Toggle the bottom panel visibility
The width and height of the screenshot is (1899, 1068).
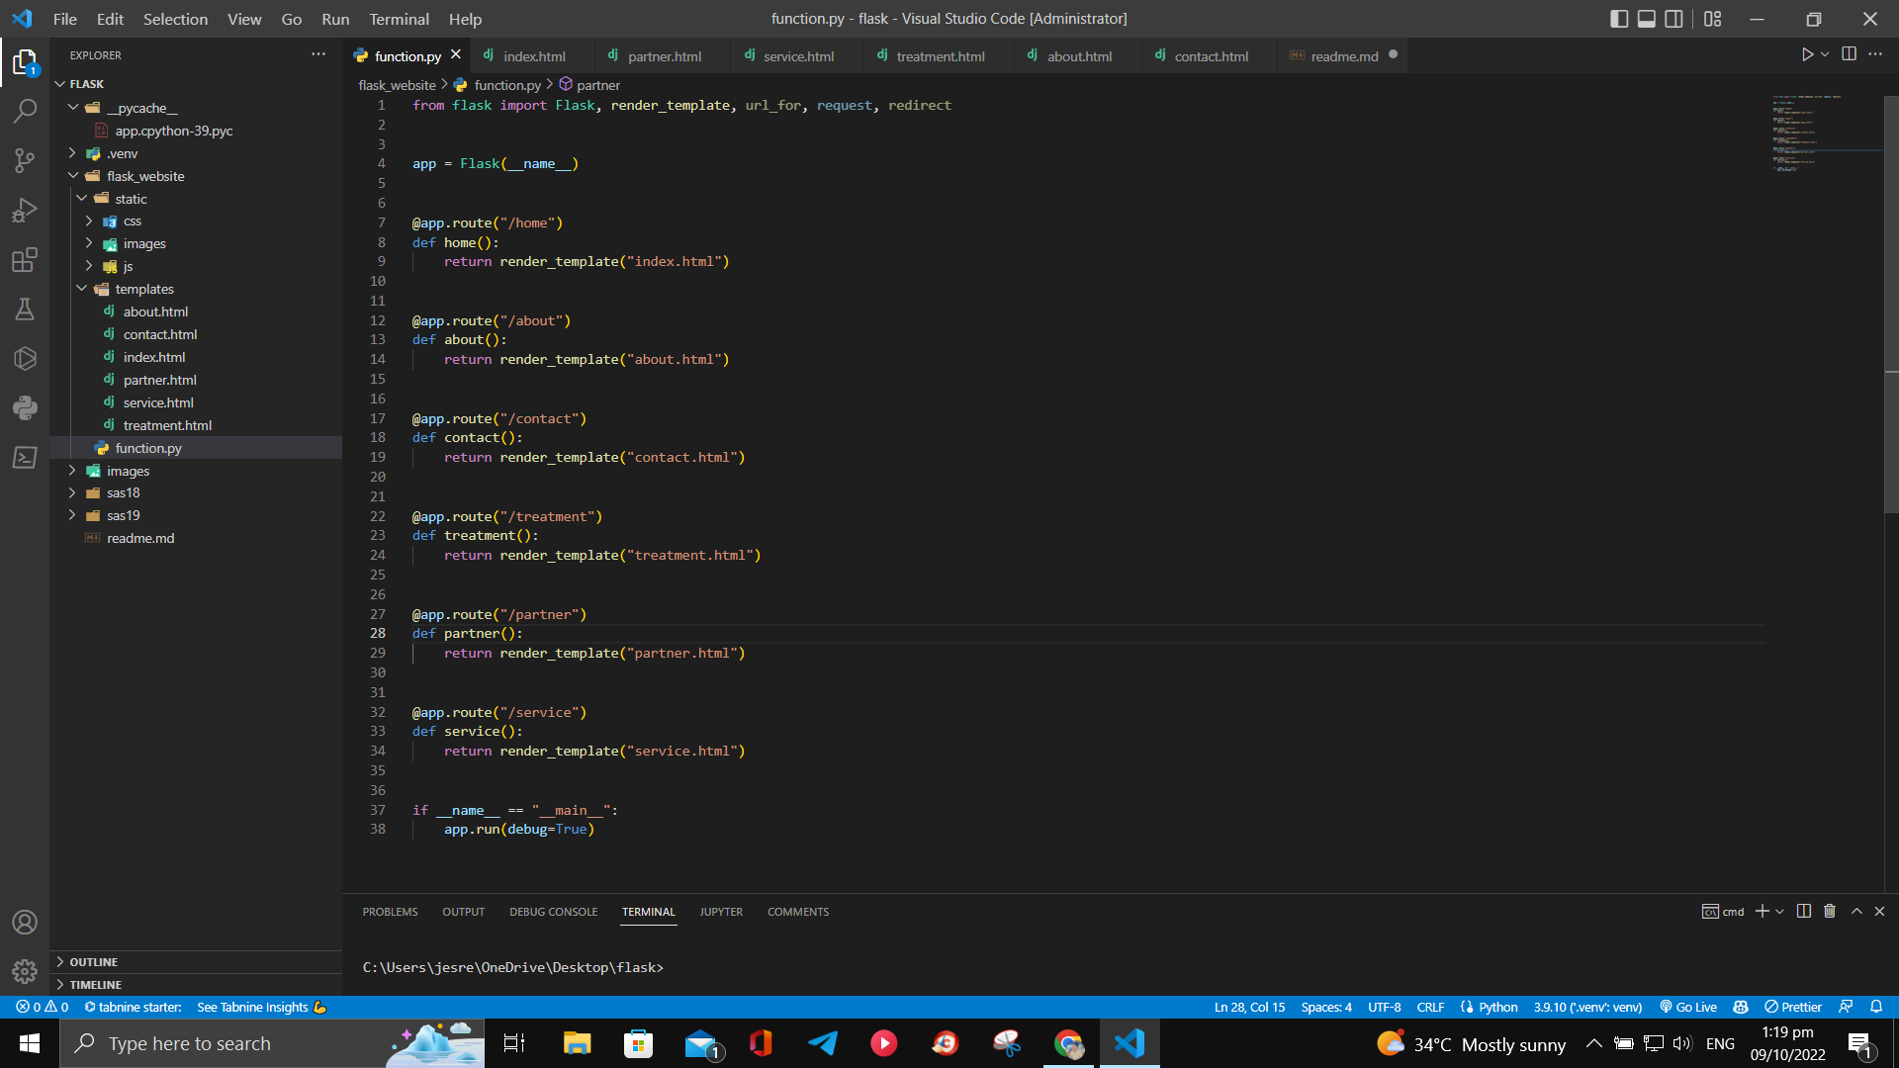pos(1646,18)
